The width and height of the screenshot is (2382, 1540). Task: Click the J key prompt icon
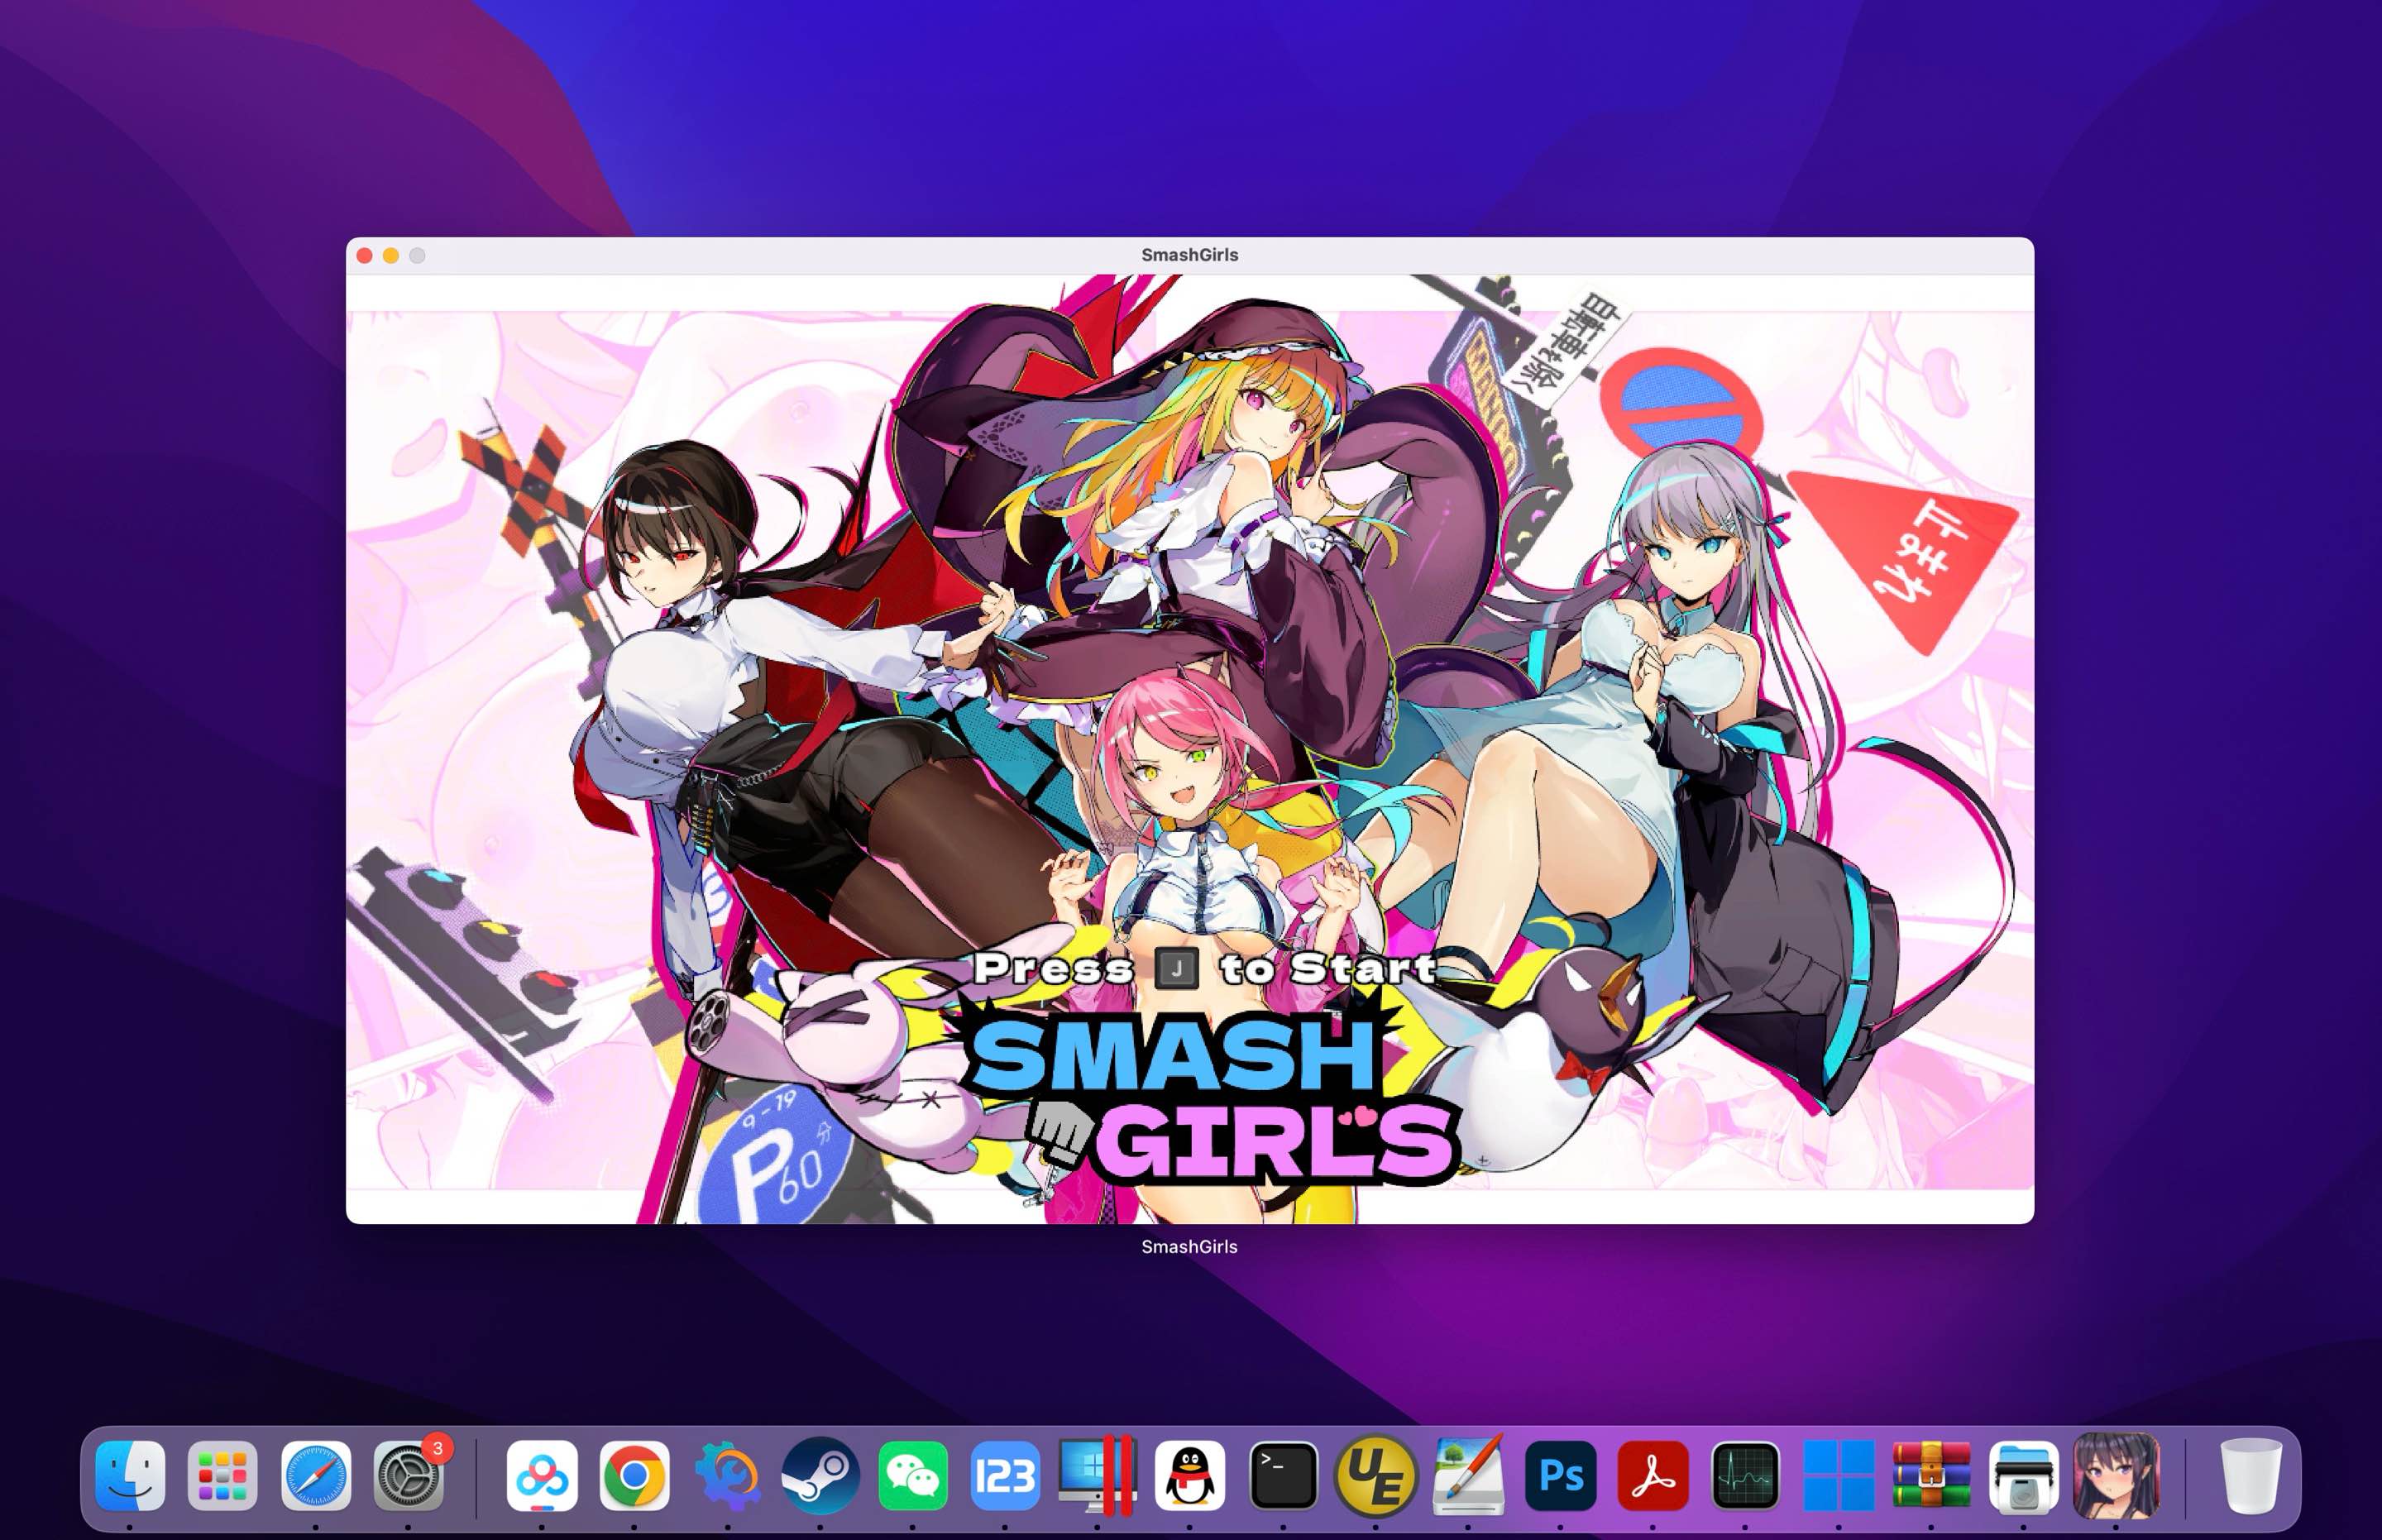point(1176,968)
